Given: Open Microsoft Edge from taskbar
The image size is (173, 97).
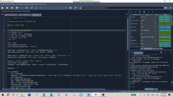Looking at the screenshot, I should point(52,95).
